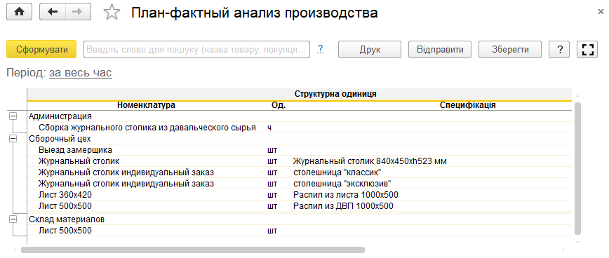
Task: Click the vertical scrollbar thumb
Action: point(577,169)
